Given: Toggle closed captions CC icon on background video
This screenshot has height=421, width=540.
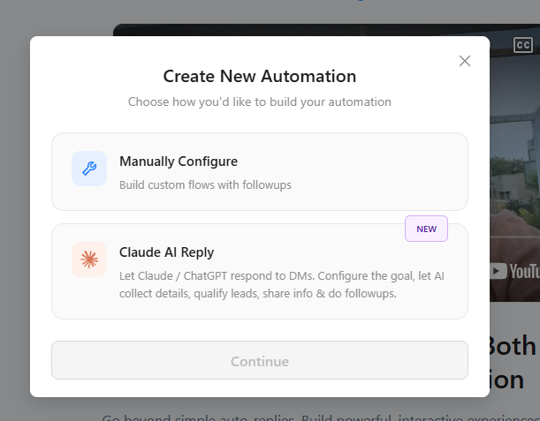Looking at the screenshot, I should [x=523, y=45].
